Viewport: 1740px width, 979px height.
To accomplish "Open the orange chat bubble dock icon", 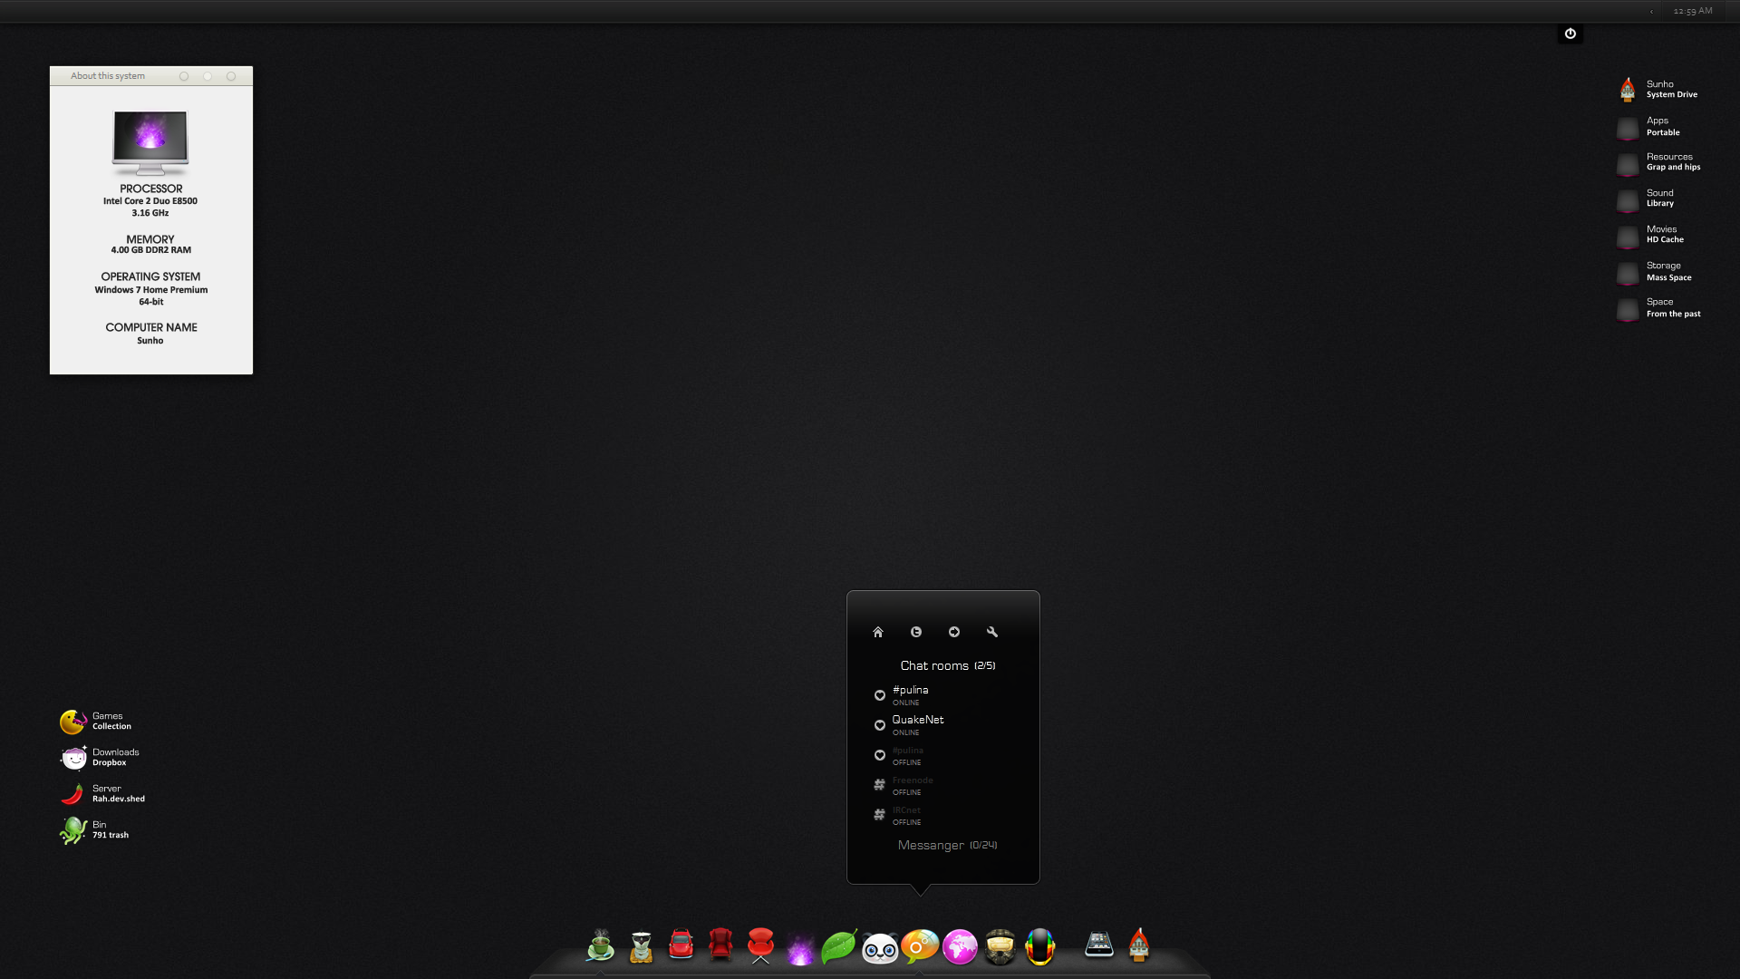I will point(920,947).
